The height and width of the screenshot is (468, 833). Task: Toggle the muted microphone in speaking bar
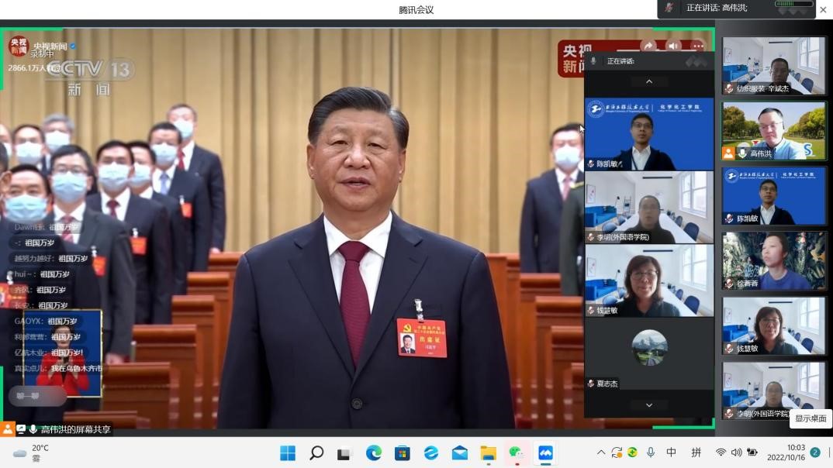[669, 8]
